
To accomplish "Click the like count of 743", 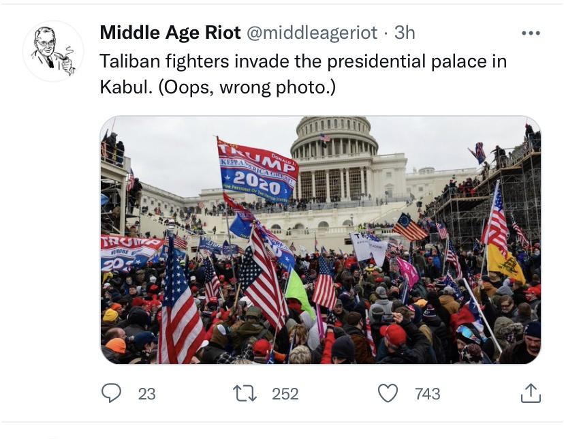I will click(x=427, y=394).
